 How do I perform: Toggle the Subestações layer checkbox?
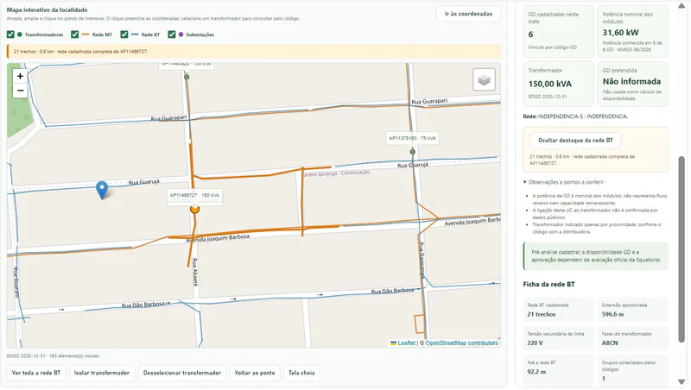coord(171,35)
